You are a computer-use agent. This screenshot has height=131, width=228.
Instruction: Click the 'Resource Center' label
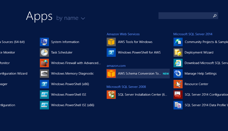click(x=196, y=84)
